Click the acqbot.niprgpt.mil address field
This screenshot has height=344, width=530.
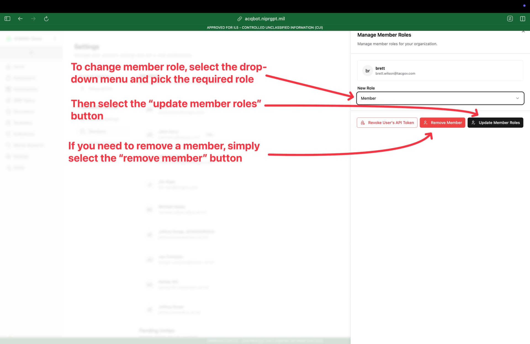pos(265,19)
